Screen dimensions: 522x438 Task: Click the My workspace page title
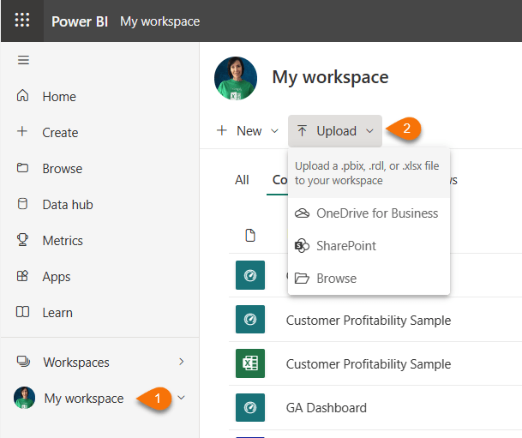point(330,77)
